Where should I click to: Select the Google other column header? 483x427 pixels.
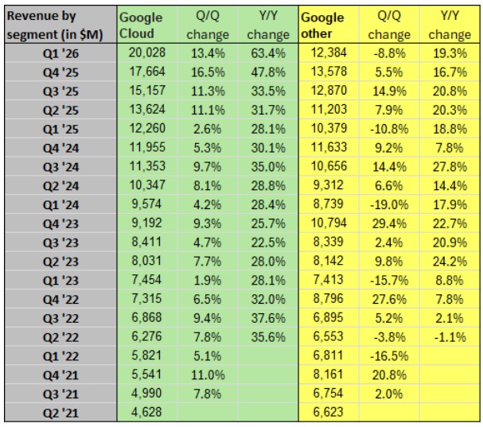(323, 25)
